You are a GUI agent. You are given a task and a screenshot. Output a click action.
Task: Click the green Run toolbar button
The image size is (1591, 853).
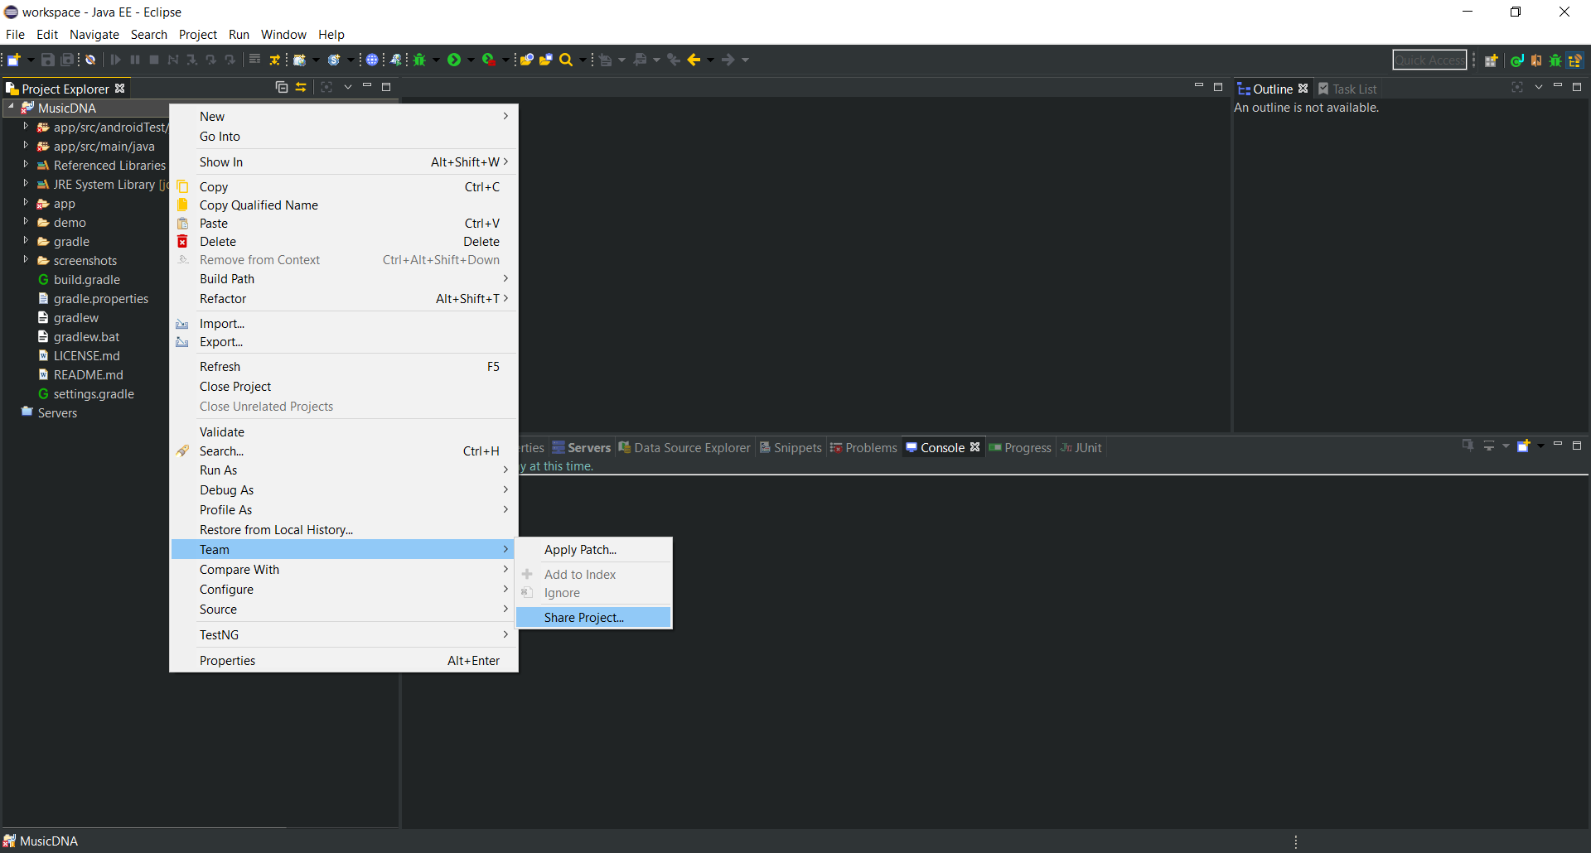click(454, 60)
